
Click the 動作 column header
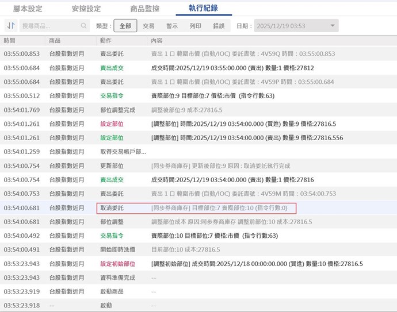click(x=106, y=41)
